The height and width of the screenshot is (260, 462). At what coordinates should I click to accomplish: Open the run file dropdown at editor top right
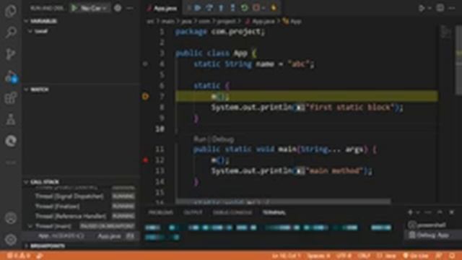coord(430,8)
